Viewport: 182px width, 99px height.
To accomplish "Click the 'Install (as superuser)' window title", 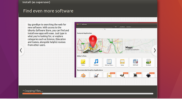I will [36, 2].
